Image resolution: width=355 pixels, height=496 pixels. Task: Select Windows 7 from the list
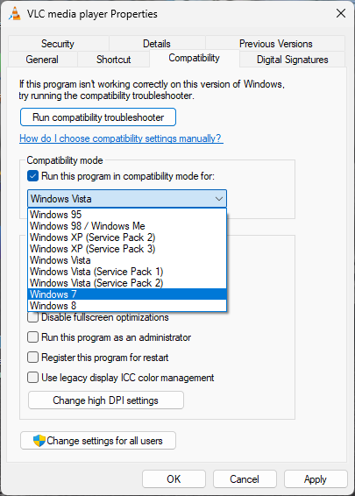(x=127, y=294)
